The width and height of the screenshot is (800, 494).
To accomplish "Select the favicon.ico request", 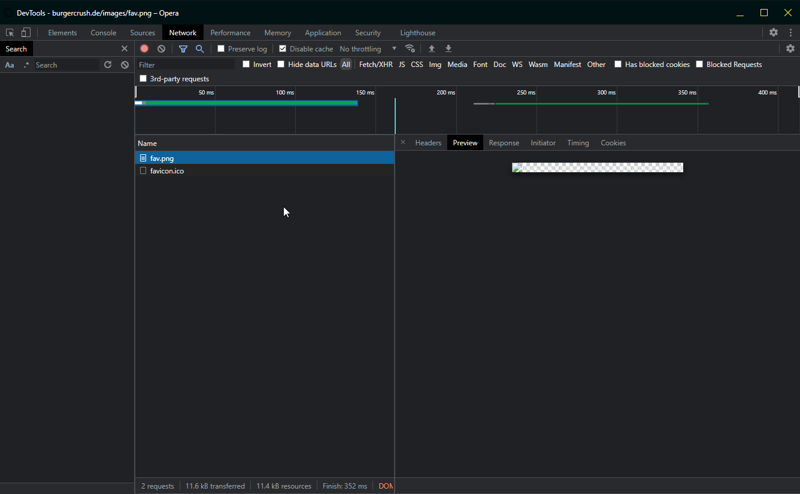I will click(167, 171).
